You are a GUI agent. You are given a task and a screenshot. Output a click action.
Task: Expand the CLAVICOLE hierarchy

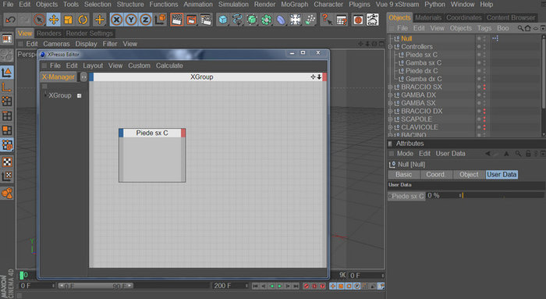(x=390, y=127)
